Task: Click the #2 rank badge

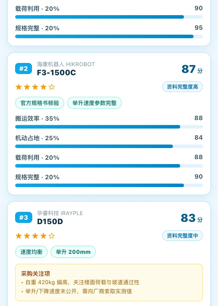Action: coord(24,68)
